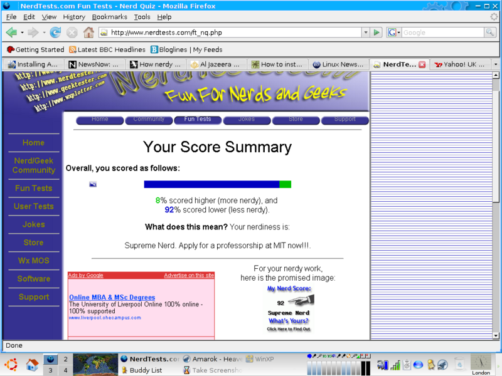This screenshot has width=502, height=376.
Task: Open the Bookmarks menu
Action: tap(109, 17)
